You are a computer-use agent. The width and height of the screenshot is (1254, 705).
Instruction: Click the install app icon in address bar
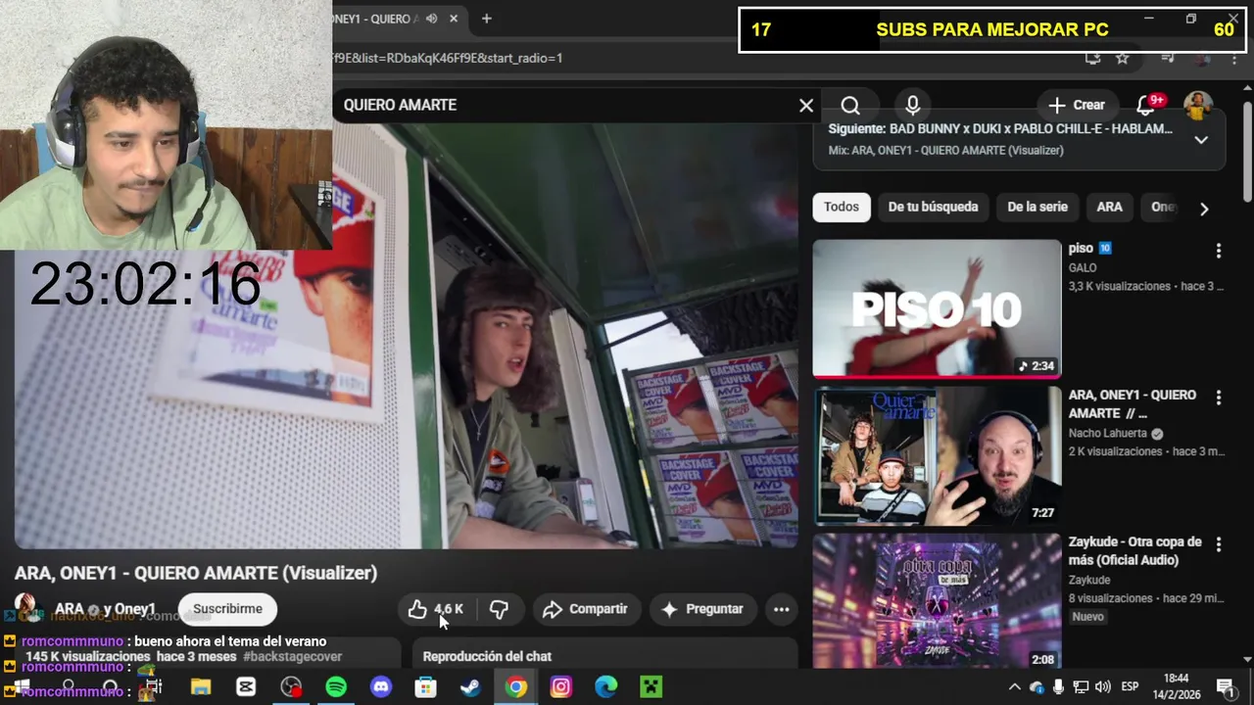pos(1092,58)
